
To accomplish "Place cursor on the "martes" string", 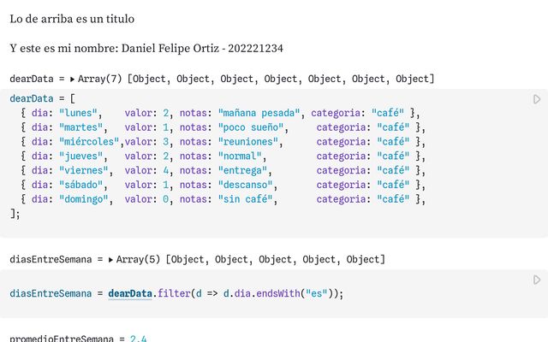I will click(80, 127).
